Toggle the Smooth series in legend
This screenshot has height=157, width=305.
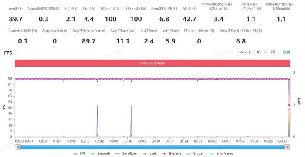click(x=101, y=154)
